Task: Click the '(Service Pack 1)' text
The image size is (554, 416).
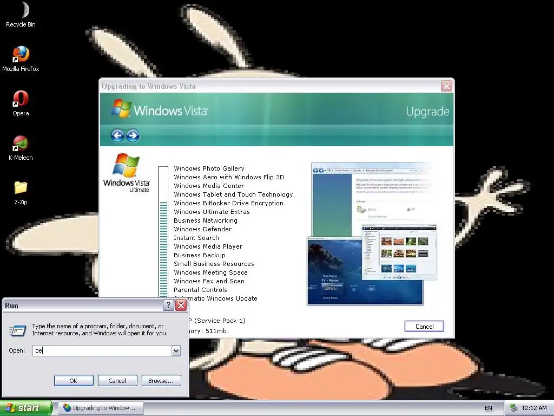Action: (220, 321)
